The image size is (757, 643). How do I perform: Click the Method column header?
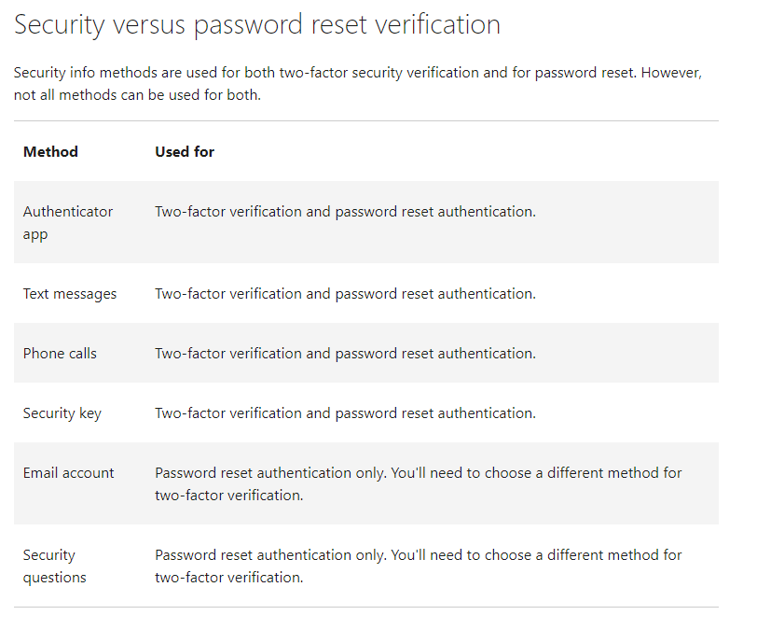[x=50, y=152]
